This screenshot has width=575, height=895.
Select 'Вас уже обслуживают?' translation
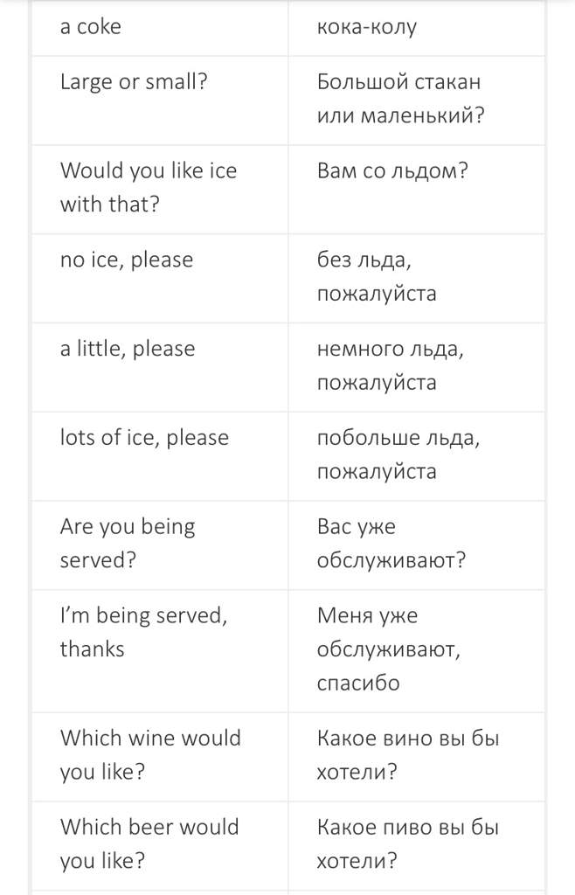391,544
